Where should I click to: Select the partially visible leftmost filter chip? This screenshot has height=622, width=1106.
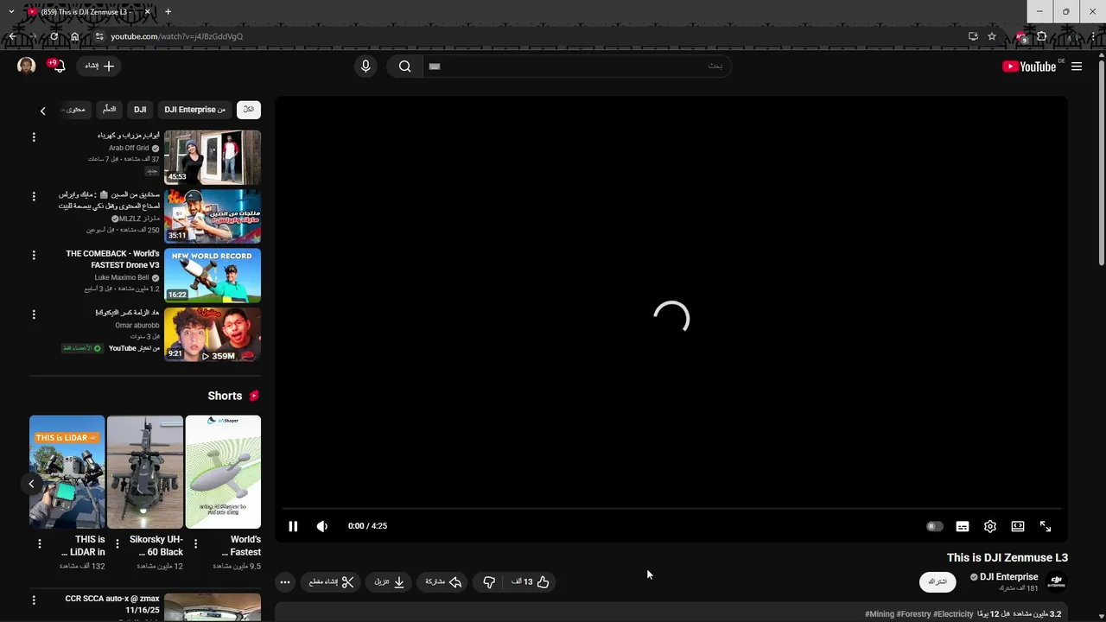tap(76, 110)
